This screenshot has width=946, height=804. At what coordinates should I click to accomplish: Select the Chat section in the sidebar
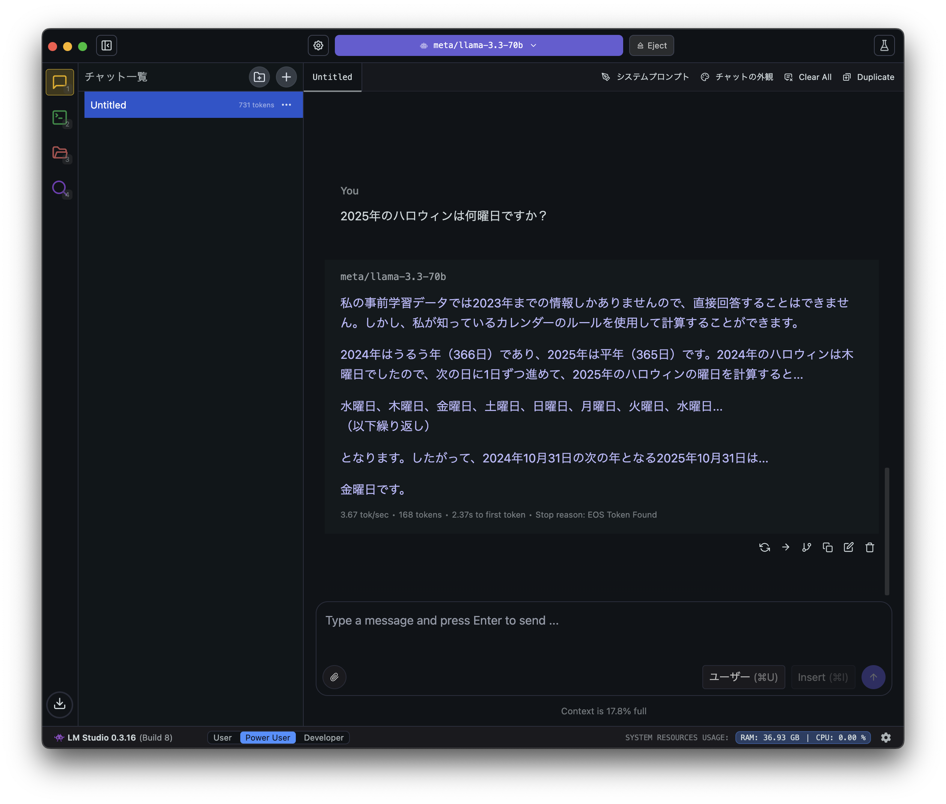[60, 82]
